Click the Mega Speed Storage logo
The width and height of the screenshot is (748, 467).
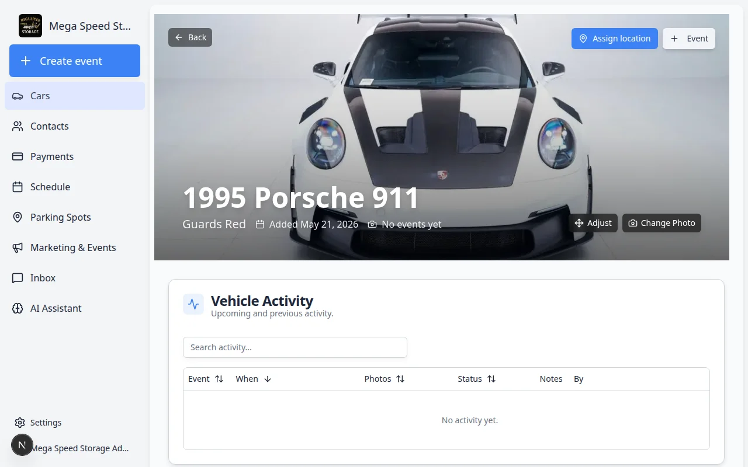coord(30,26)
